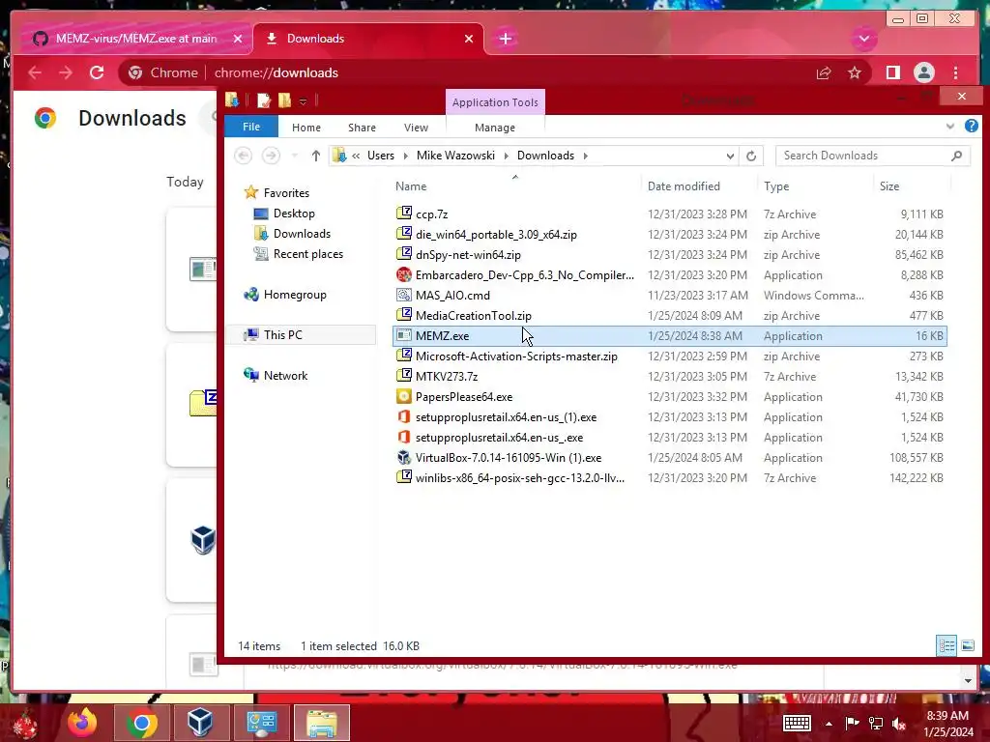Close the Chrome Downloads tab

click(469, 39)
